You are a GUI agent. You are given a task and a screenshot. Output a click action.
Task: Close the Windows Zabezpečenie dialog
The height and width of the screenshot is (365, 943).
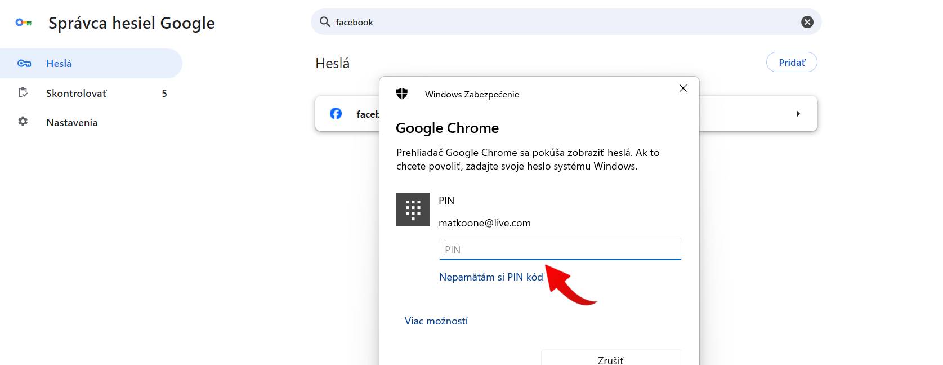pyautogui.click(x=683, y=88)
